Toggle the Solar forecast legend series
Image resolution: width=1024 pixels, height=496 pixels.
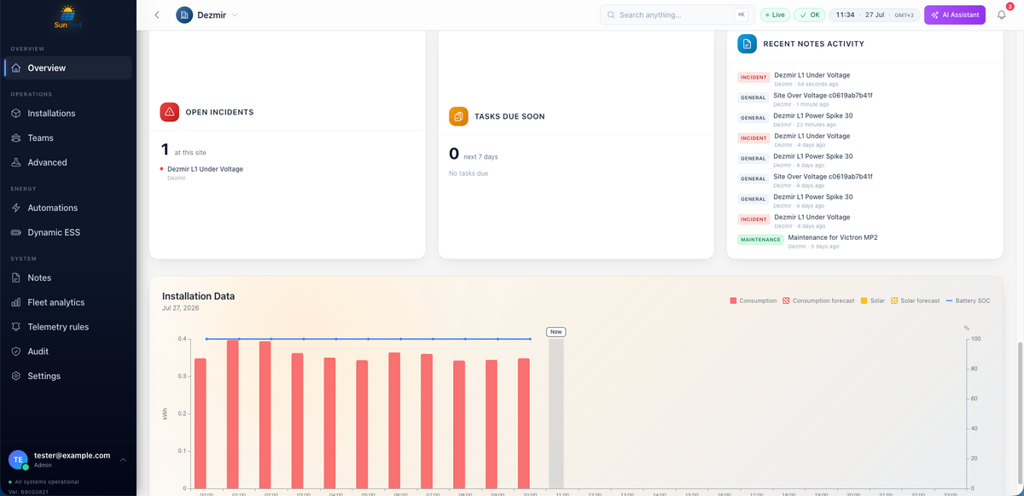[915, 301]
